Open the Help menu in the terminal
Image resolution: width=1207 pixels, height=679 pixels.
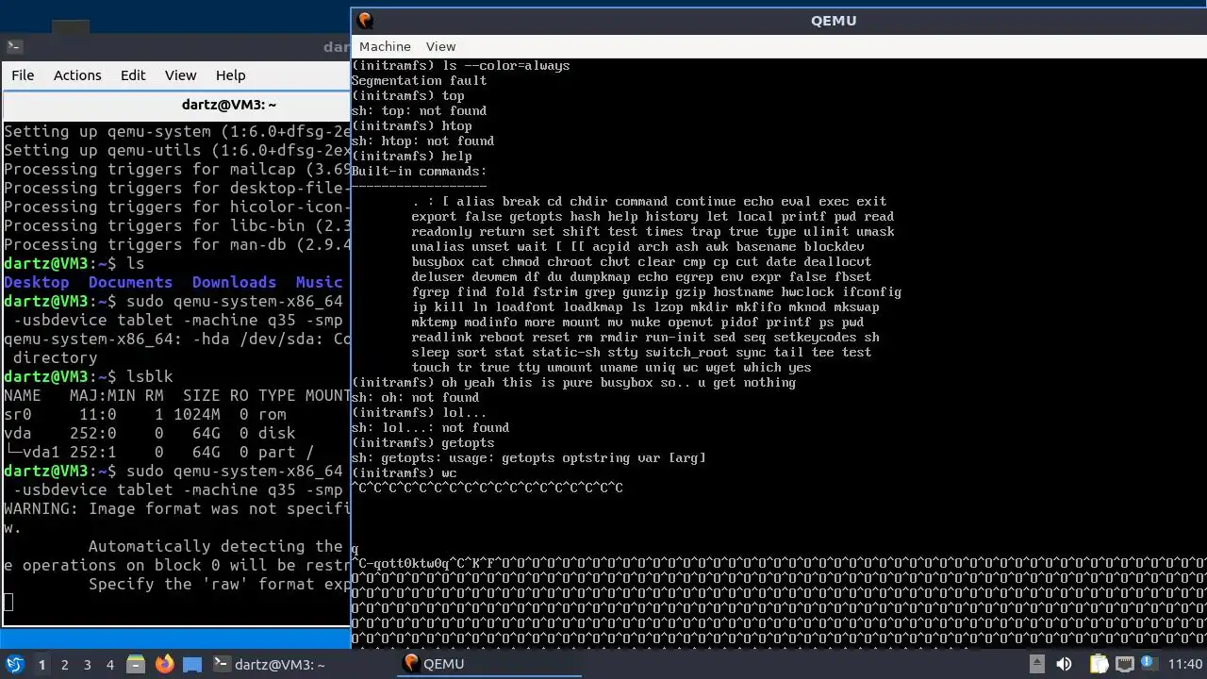[231, 75]
